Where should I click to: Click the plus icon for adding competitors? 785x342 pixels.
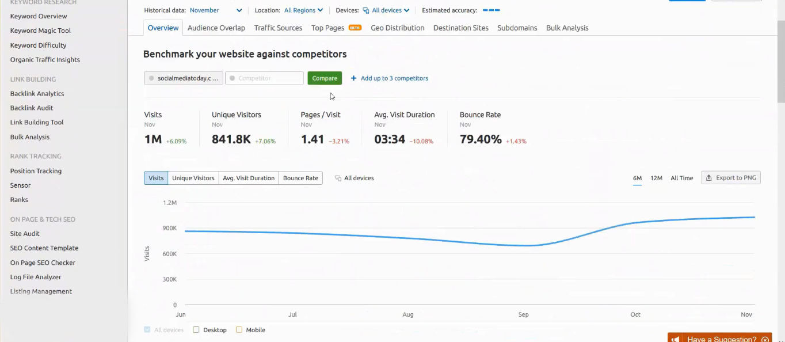point(353,78)
